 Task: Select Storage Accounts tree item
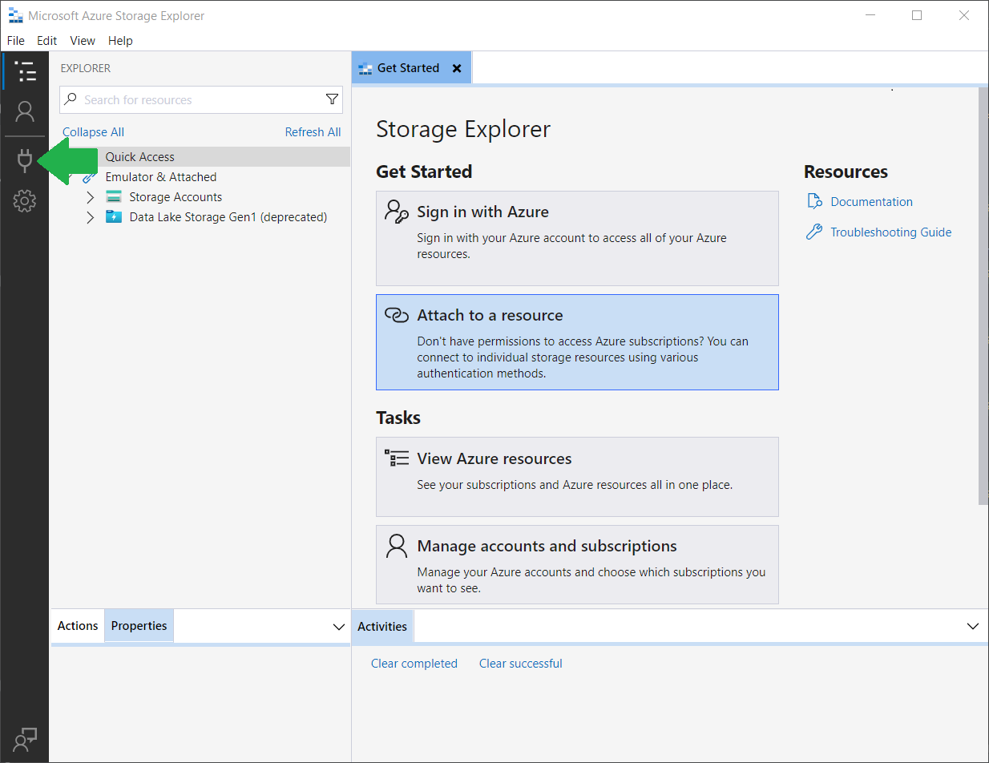tap(201, 197)
